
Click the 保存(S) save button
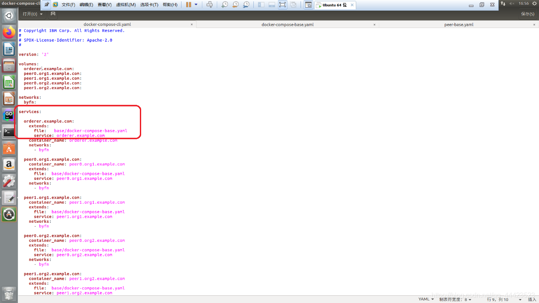528,14
